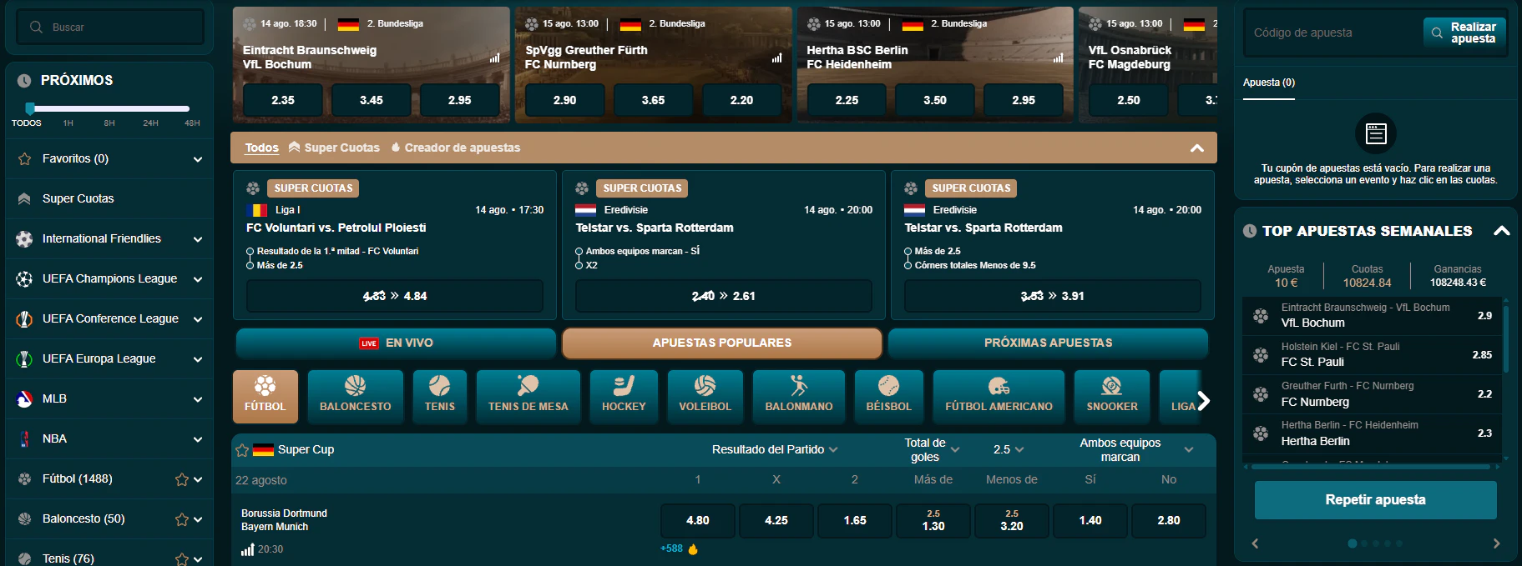Click the stats icon on SpVgg Greuther Fürth card
Screen dimensions: 1522x566
click(776, 58)
